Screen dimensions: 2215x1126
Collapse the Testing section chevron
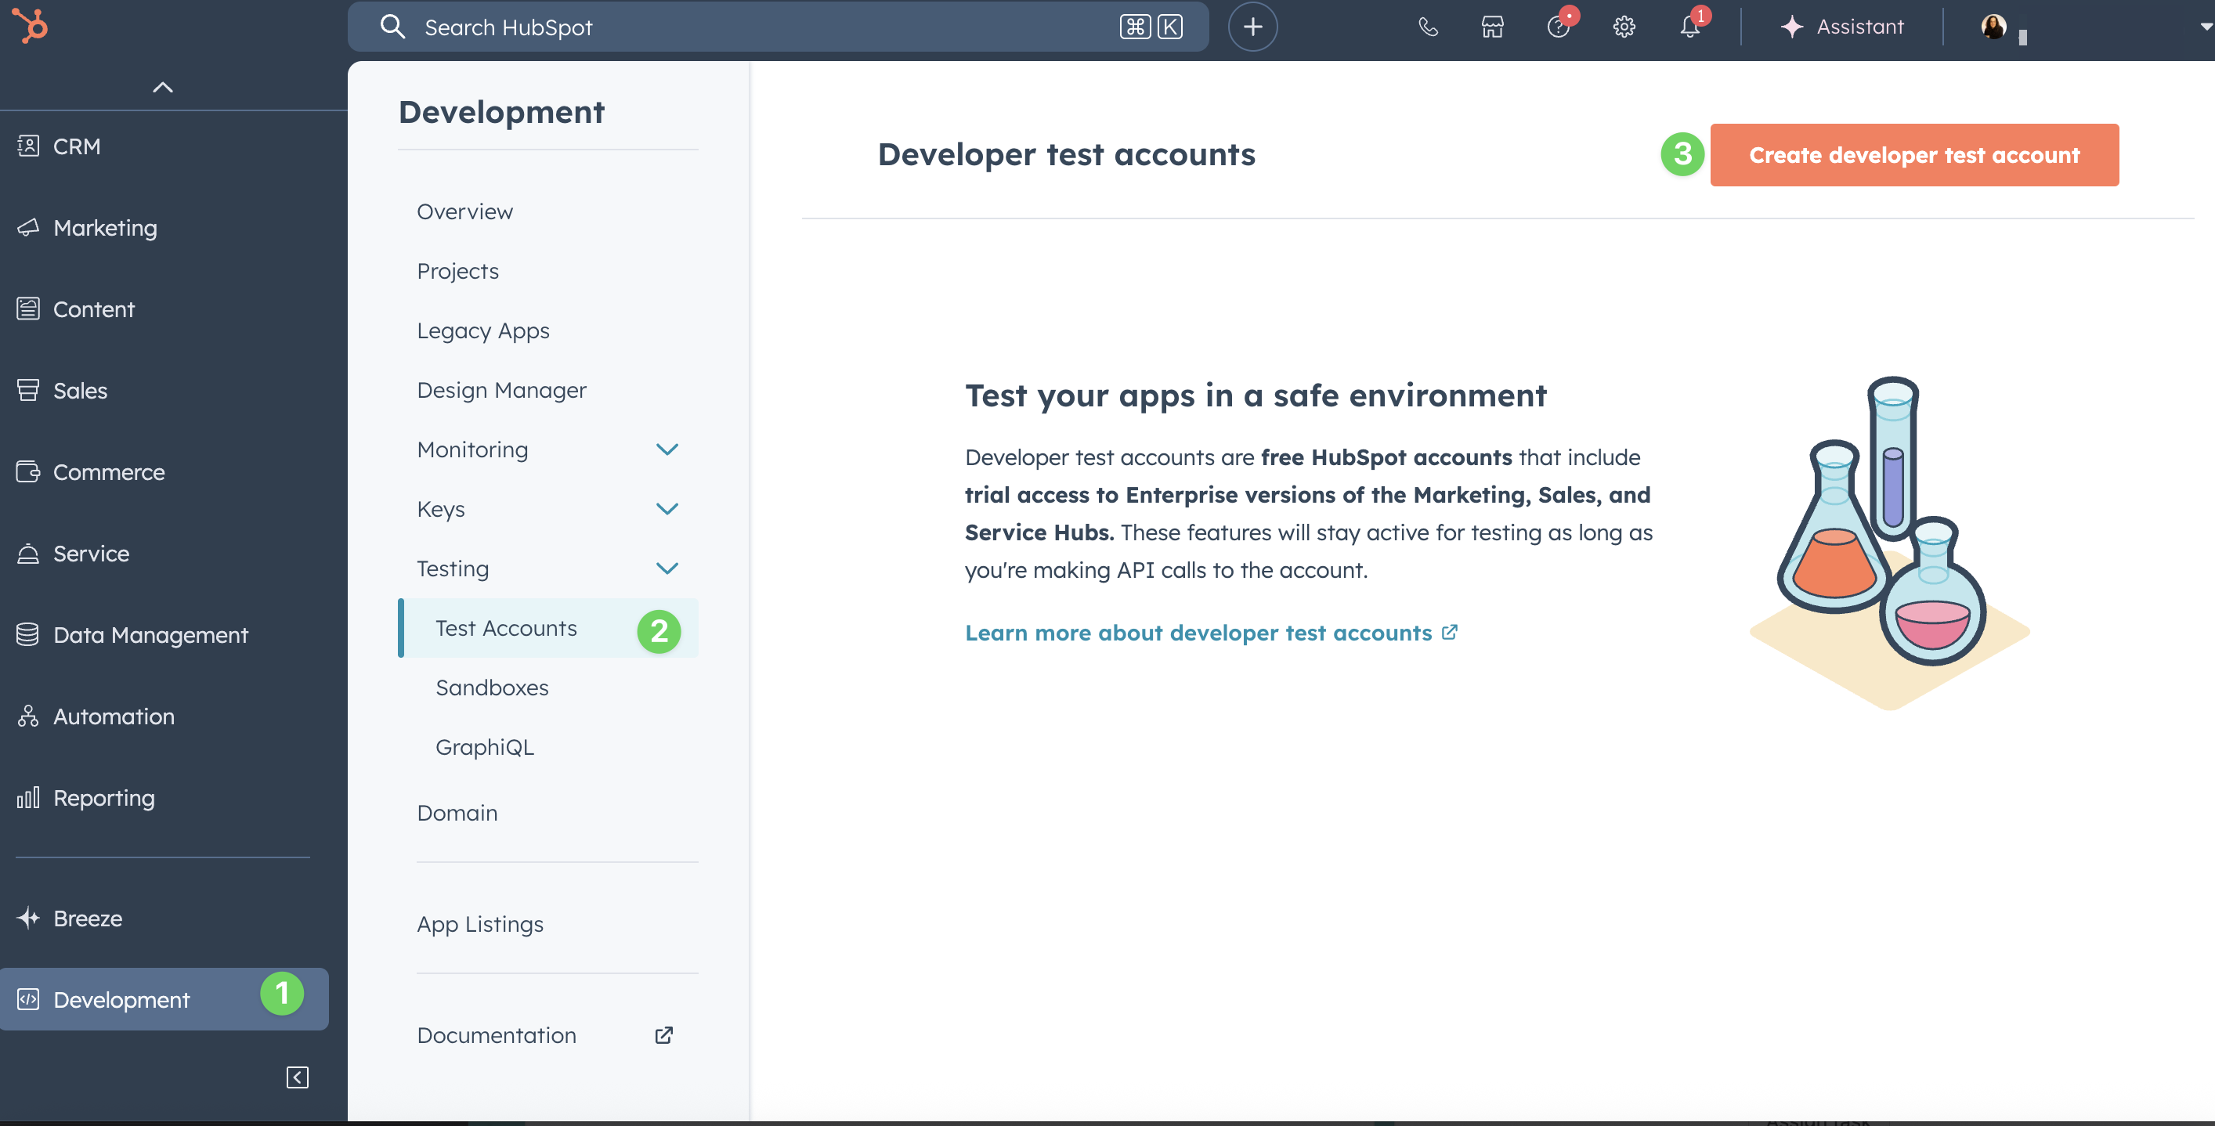667,568
